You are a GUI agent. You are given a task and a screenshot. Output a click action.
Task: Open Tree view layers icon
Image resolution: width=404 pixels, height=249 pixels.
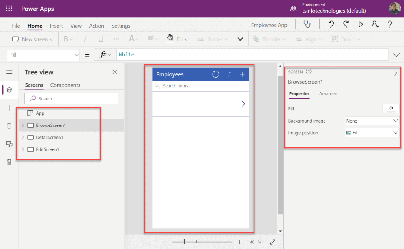[9, 90]
